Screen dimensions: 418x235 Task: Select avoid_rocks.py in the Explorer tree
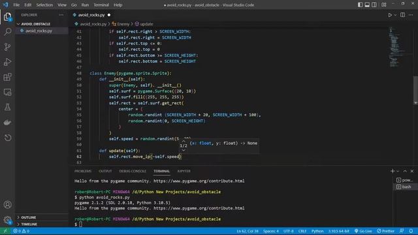(x=39, y=31)
